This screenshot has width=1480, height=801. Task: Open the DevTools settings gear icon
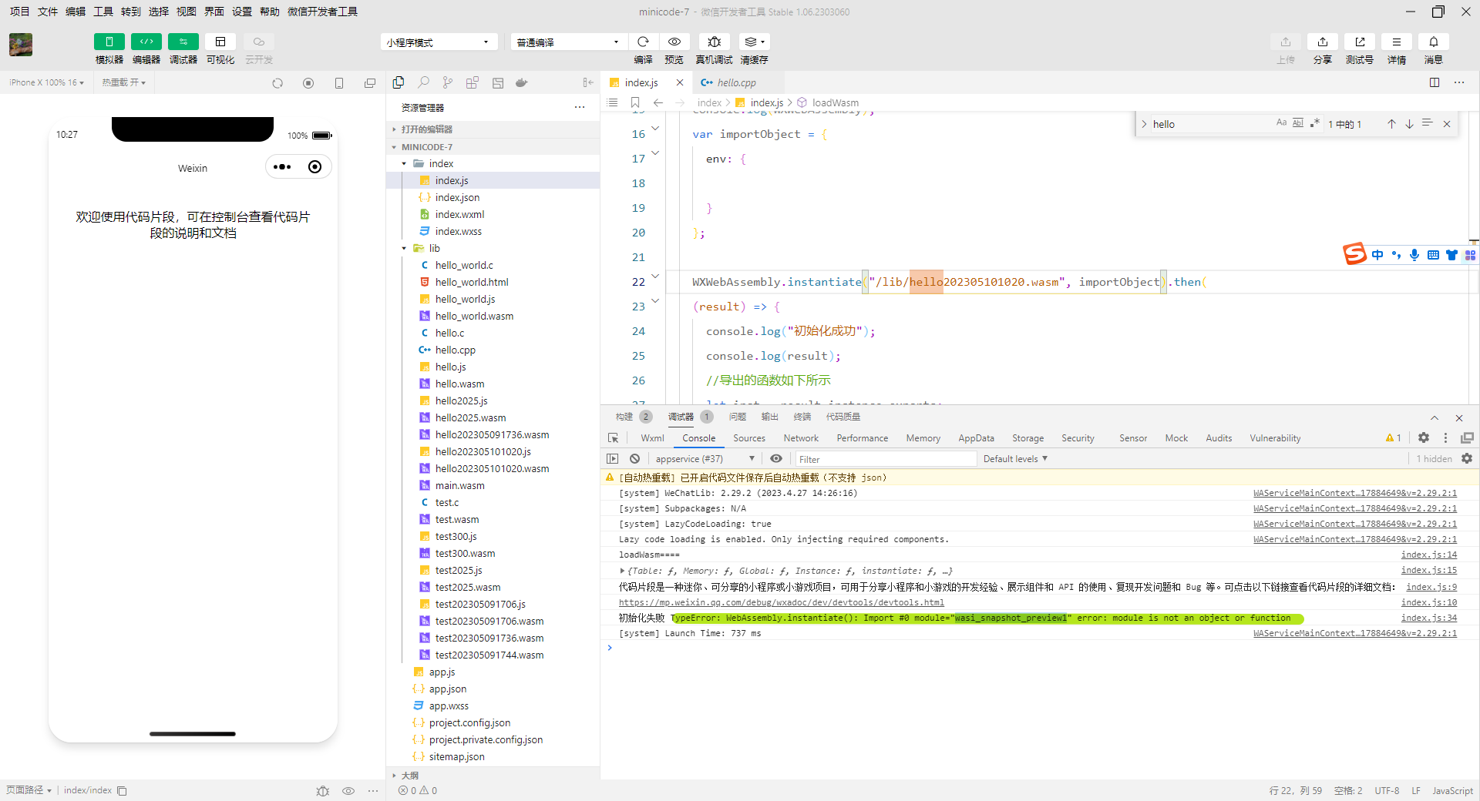coord(1423,437)
